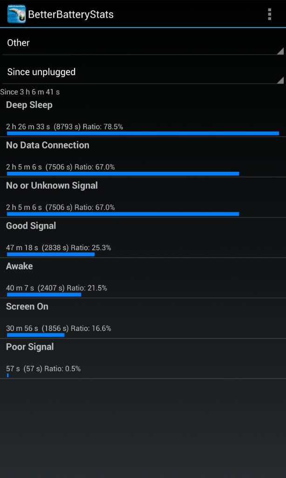286x478 pixels.
Task: Select the No Data Connection entry
Action: 143,157
